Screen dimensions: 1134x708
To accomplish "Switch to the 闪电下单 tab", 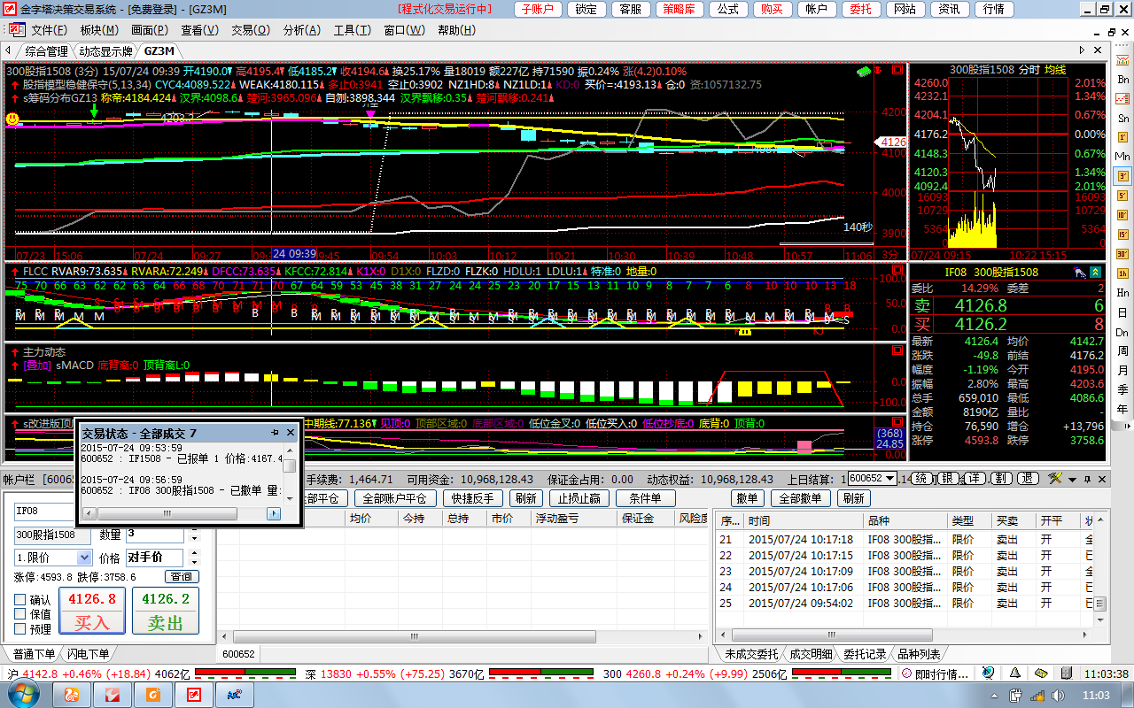I will tap(88, 654).
